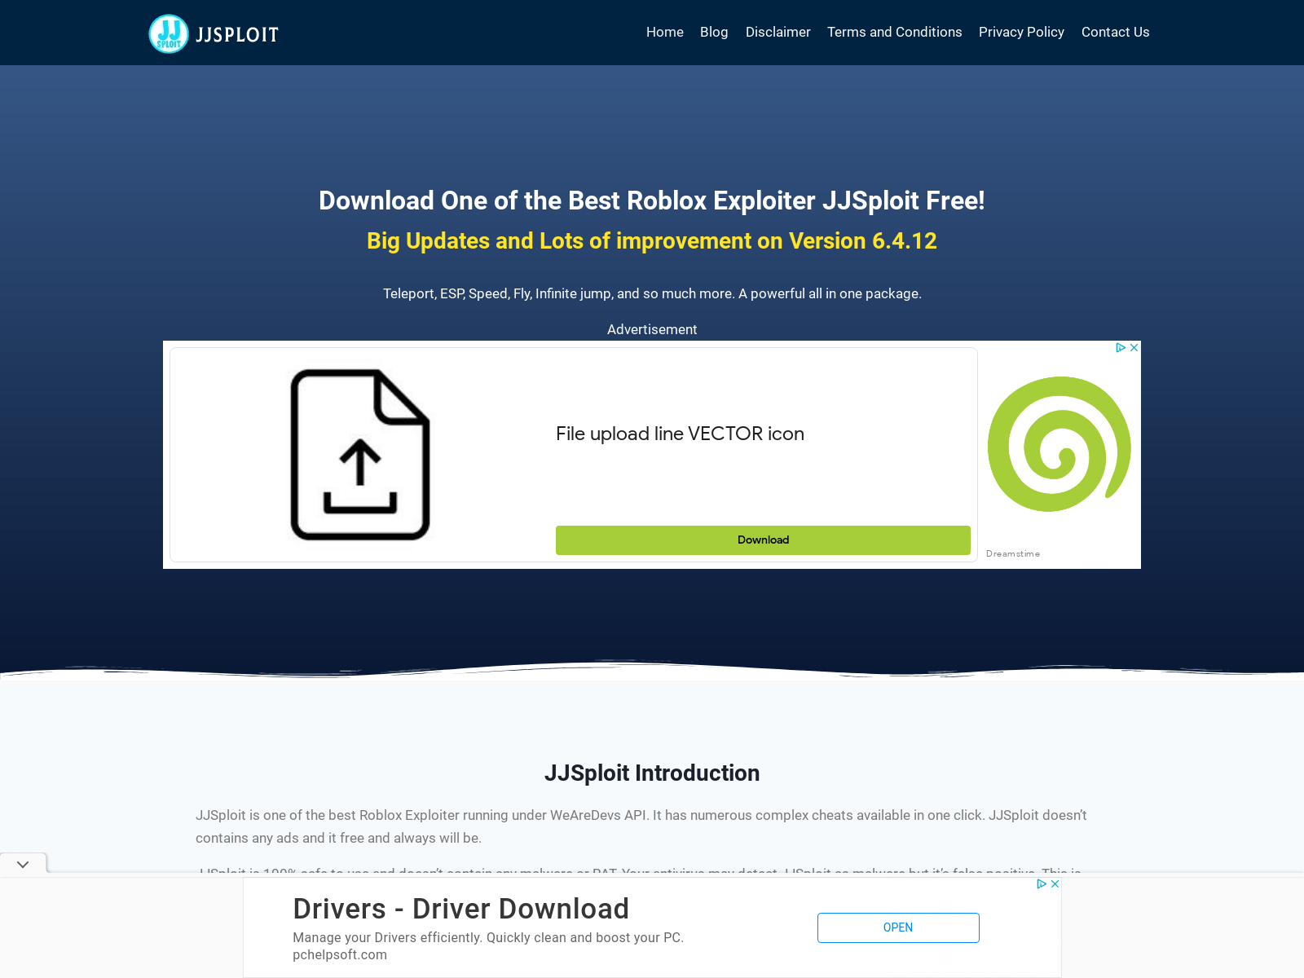Screen dimensions: 1304x978
Task: Click the AdChoices icon on bottom ad
Action: coord(1042,884)
